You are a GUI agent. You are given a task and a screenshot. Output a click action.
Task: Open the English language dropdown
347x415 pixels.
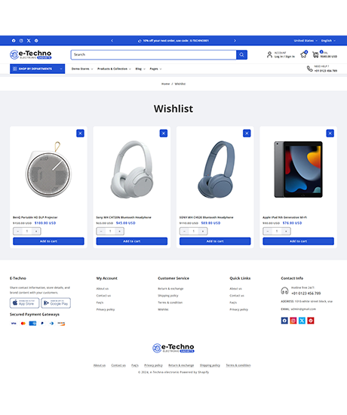coord(328,41)
